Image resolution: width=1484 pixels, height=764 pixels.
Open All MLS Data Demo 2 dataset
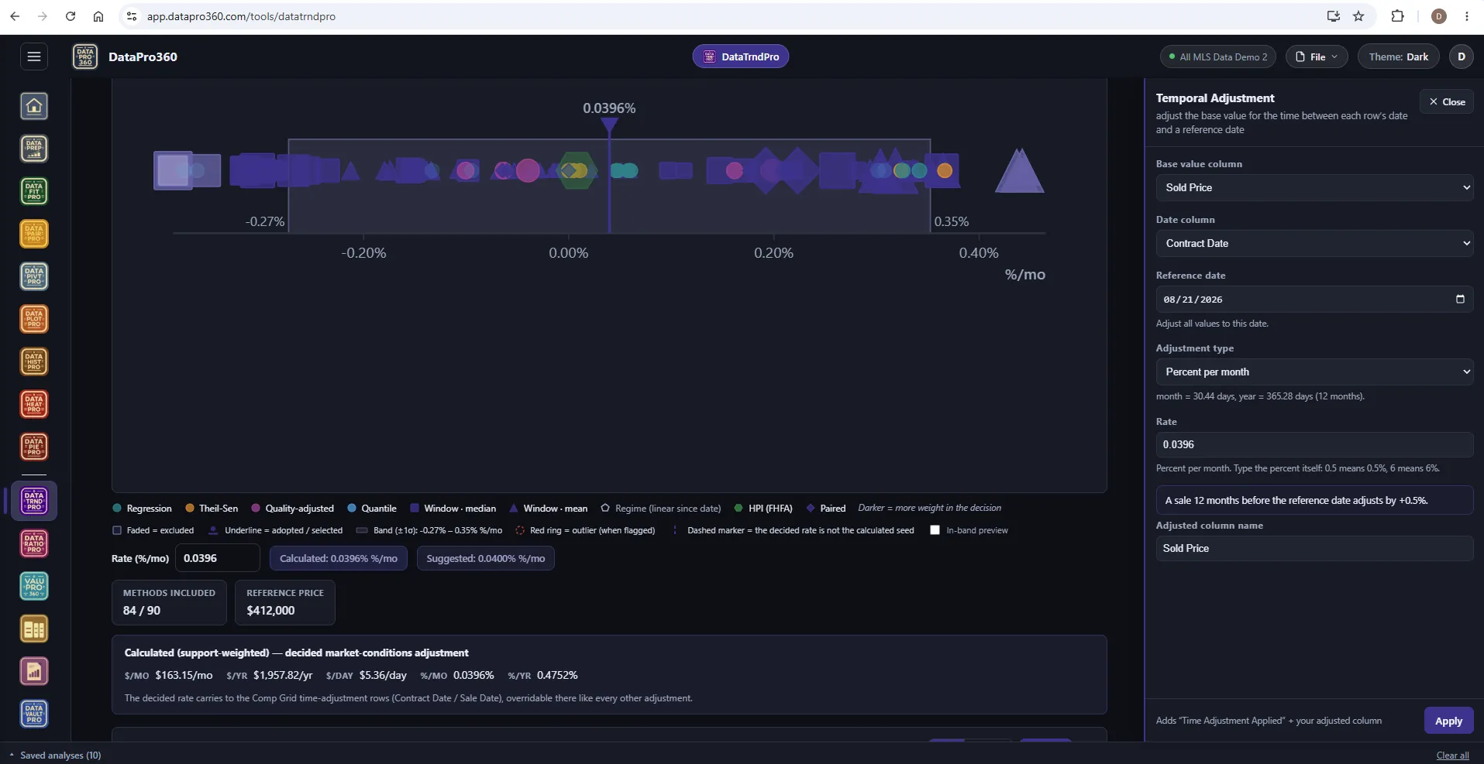pyautogui.click(x=1217, y=57)
